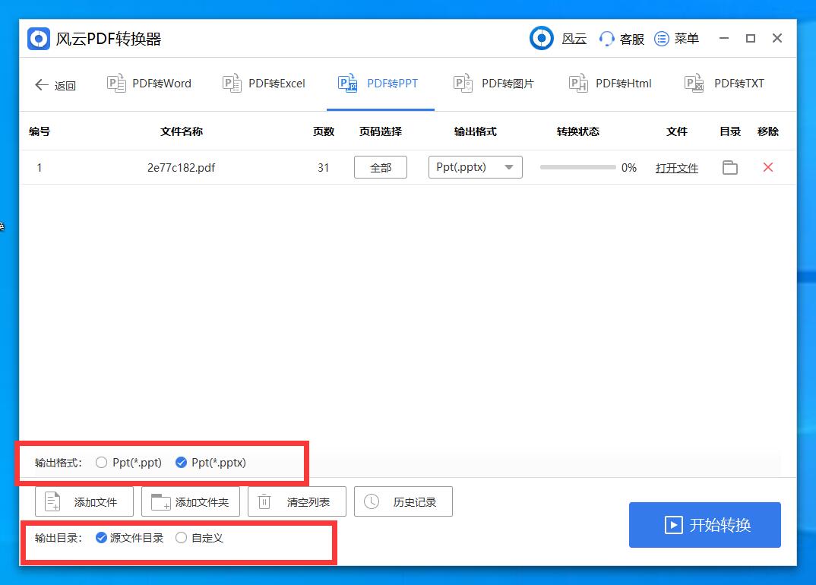Click the 0% conversion progress bar
816x585 pixels.
pyautogui.click(x=577, y=168)
